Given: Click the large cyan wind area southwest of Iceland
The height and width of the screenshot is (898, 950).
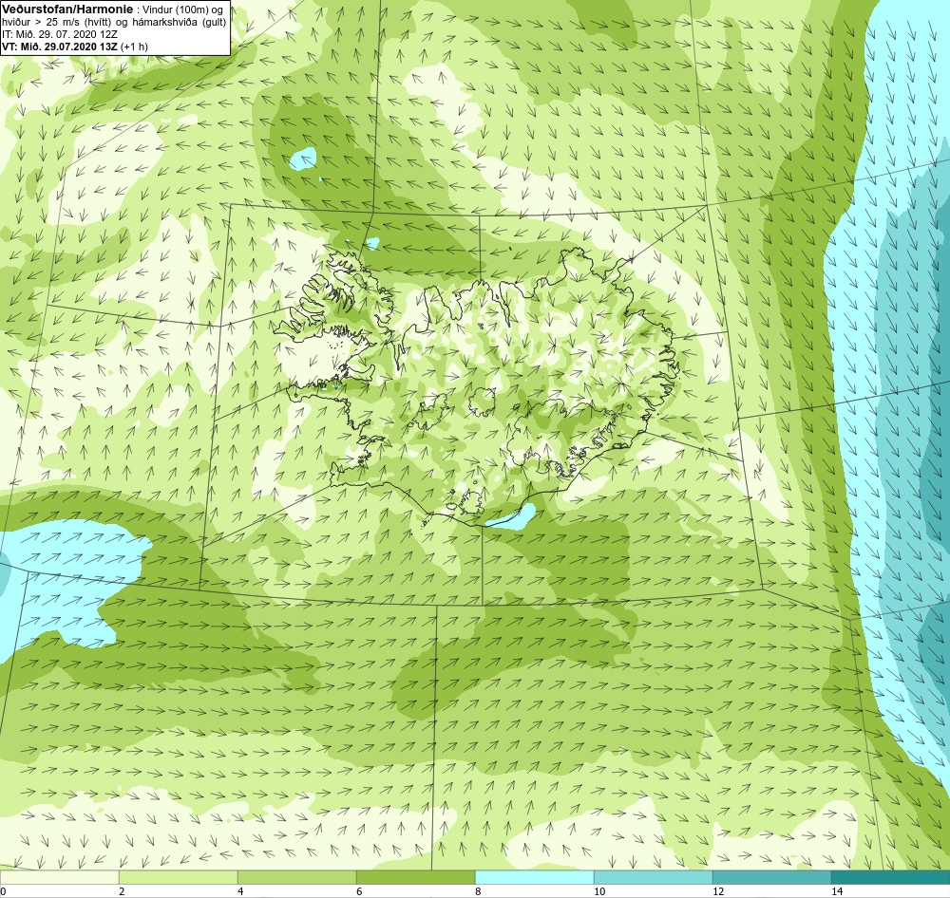Looking at the screenshot, I should (66, 585).
